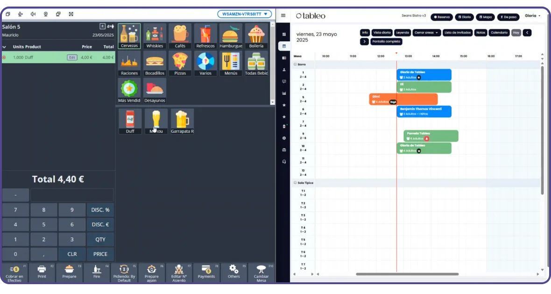The height and width of the screenshot is (294, 551).
Task: Click the webcam icon in top toolbar
Action: point(46,14)
